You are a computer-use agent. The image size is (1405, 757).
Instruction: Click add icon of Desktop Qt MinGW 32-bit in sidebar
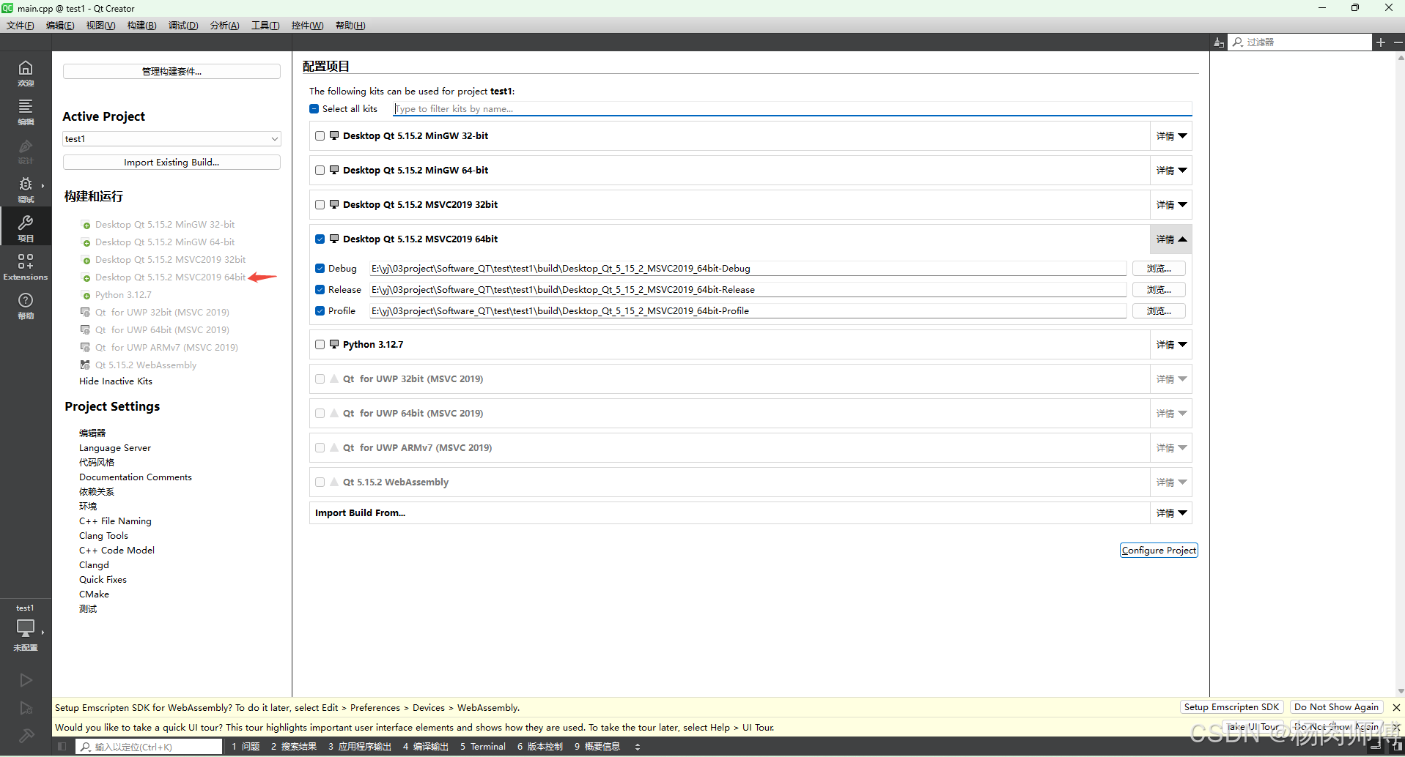coord(86,225)
